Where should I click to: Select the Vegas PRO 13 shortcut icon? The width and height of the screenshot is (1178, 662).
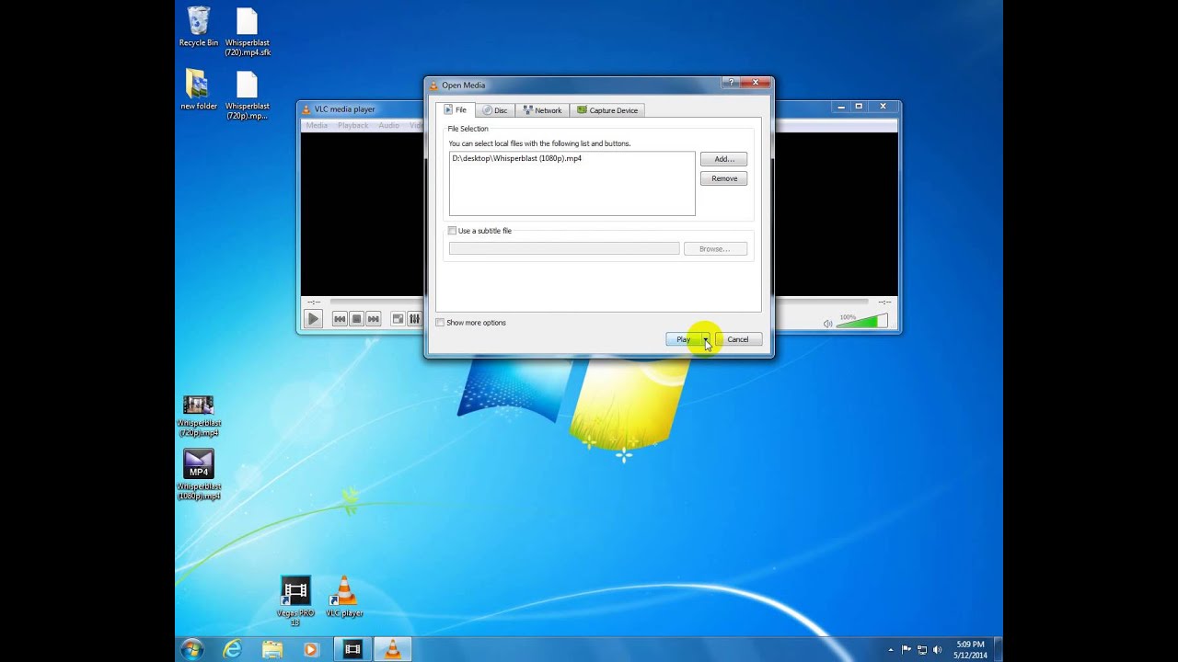pos(295,601)
